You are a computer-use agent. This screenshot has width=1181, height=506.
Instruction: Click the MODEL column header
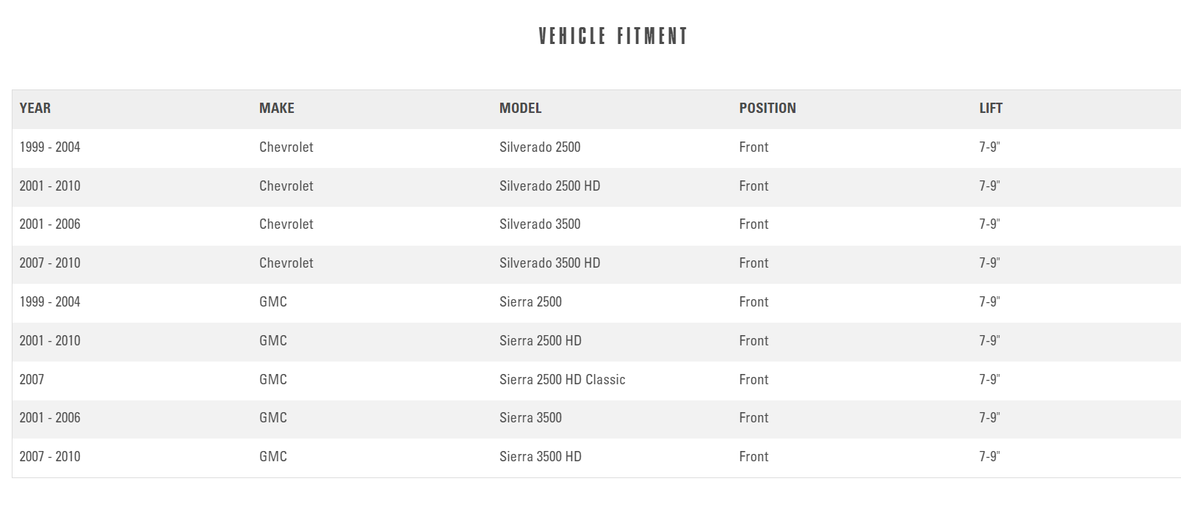point(520,109)
